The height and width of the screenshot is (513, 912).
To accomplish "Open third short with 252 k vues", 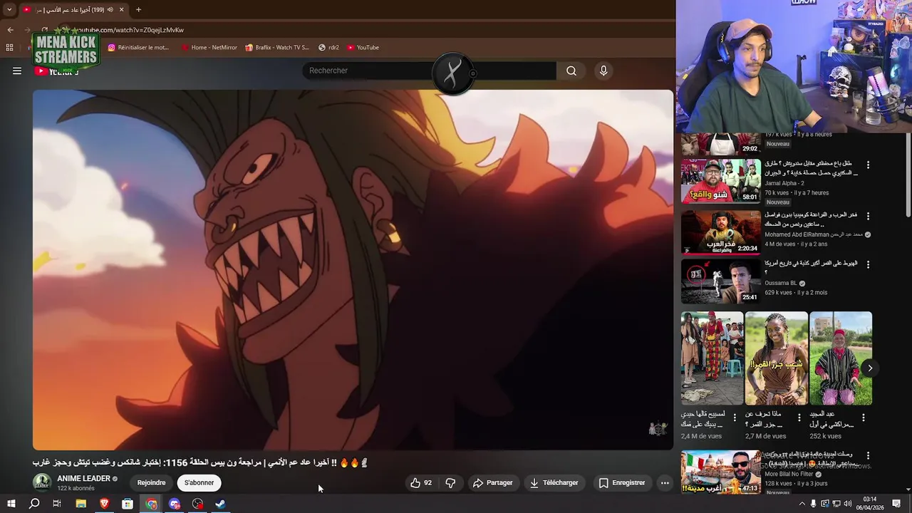I will pyautogui.click(x=840, y=358).
